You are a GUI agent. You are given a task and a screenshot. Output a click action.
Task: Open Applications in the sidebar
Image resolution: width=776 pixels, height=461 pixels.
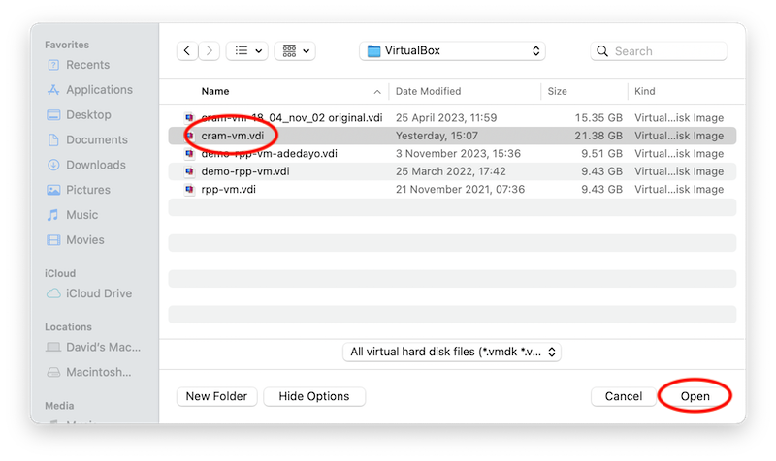pyautogui.click(x=100, y=90)
